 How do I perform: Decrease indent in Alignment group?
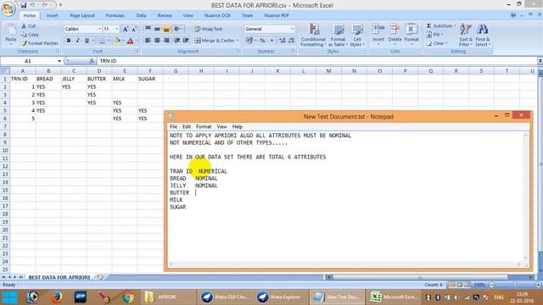[x=177, y=41]
